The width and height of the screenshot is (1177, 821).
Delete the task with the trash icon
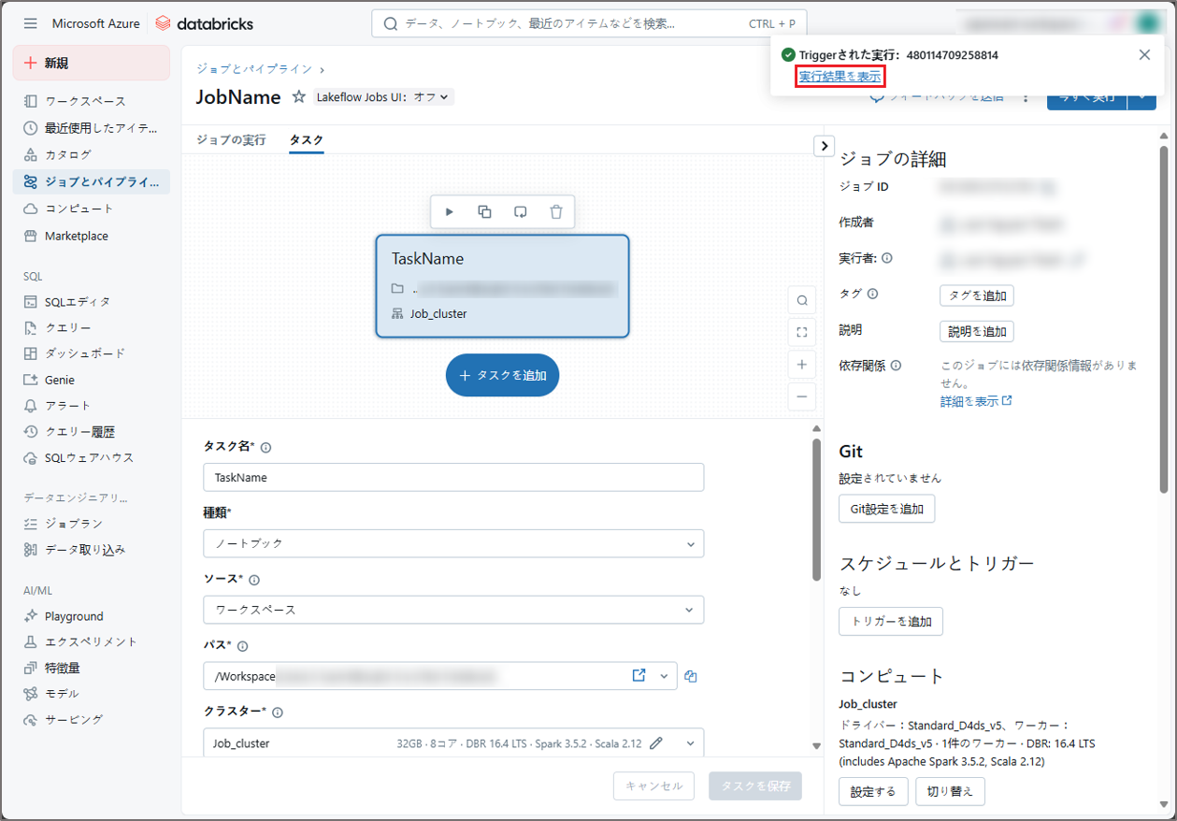(x=556, y=212)
